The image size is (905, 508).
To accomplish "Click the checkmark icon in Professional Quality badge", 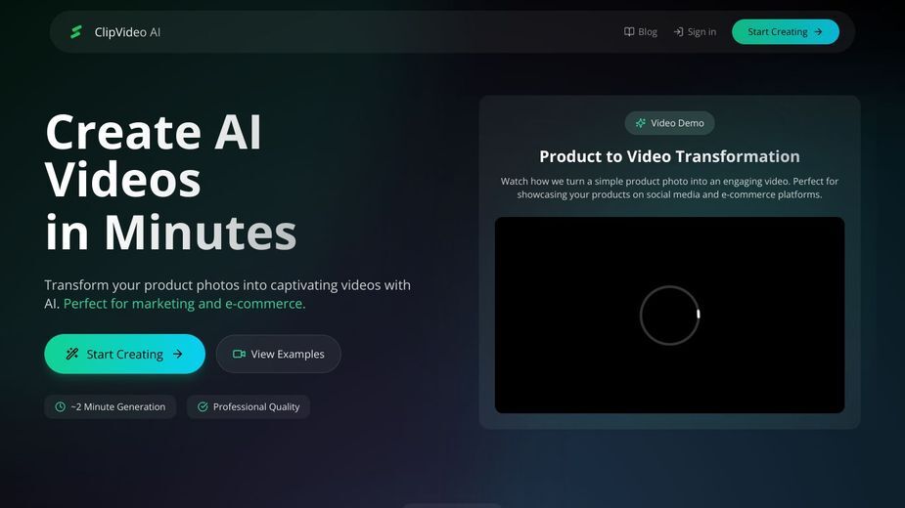I will (x=203, y=406).
